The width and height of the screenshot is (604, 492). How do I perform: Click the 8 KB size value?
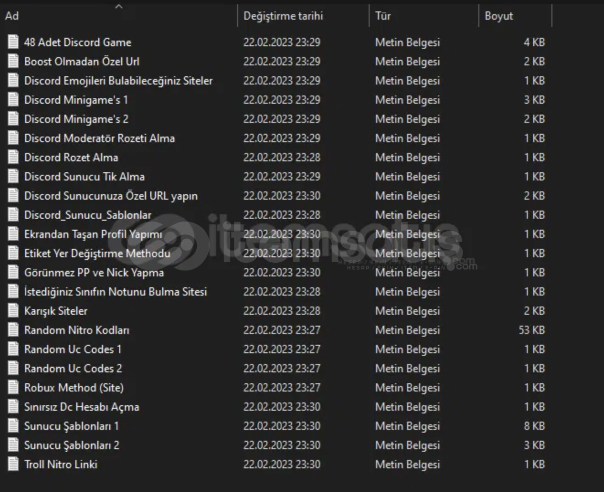point(534,426)
